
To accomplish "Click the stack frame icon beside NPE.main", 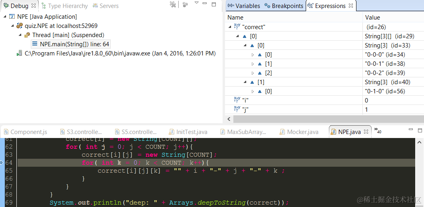I will tap(35, 44).
